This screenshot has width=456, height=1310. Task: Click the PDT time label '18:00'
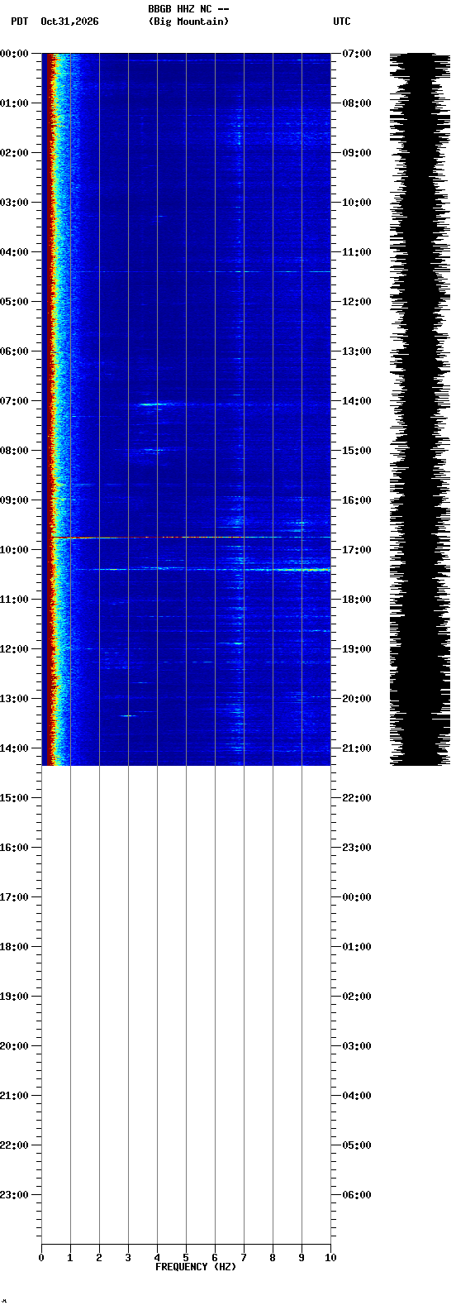14,947
